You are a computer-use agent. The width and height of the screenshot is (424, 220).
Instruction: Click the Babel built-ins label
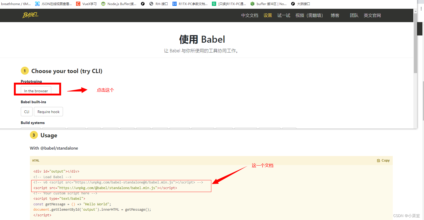[x=33, y=102]
